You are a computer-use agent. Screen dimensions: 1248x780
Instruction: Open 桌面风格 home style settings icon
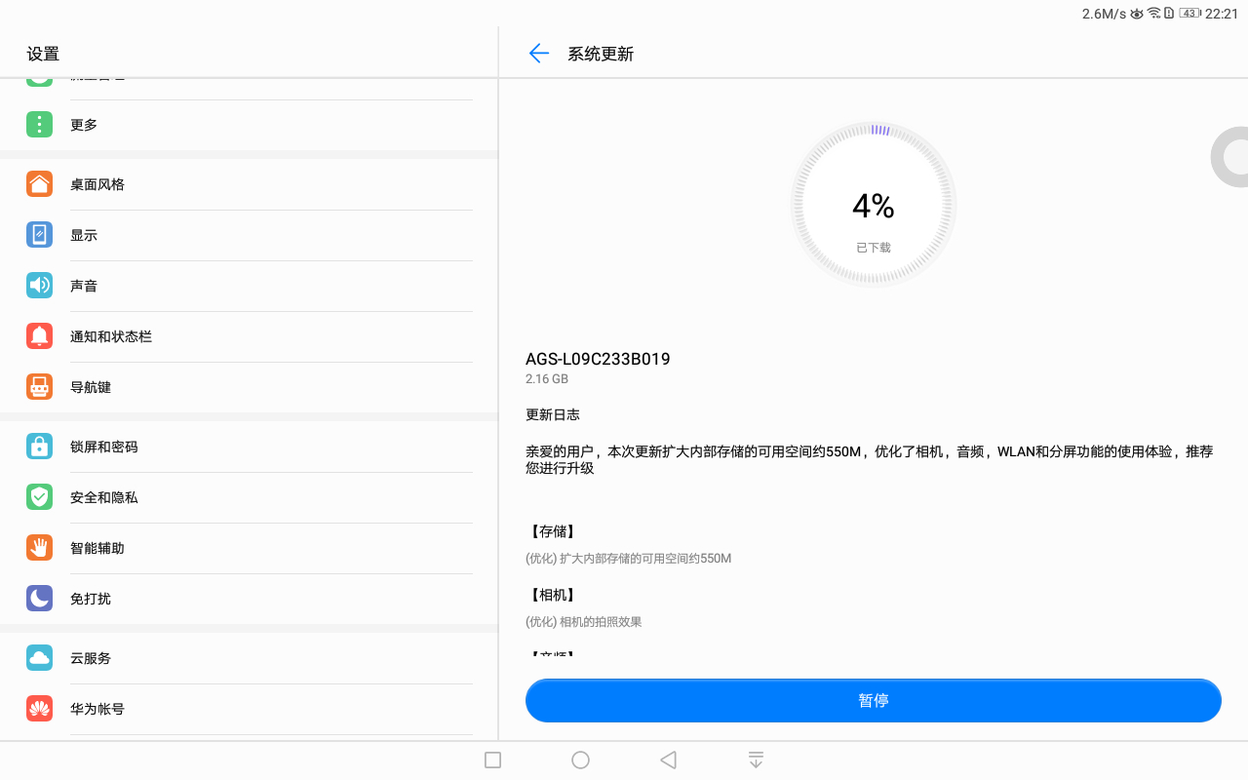[39, 184]
